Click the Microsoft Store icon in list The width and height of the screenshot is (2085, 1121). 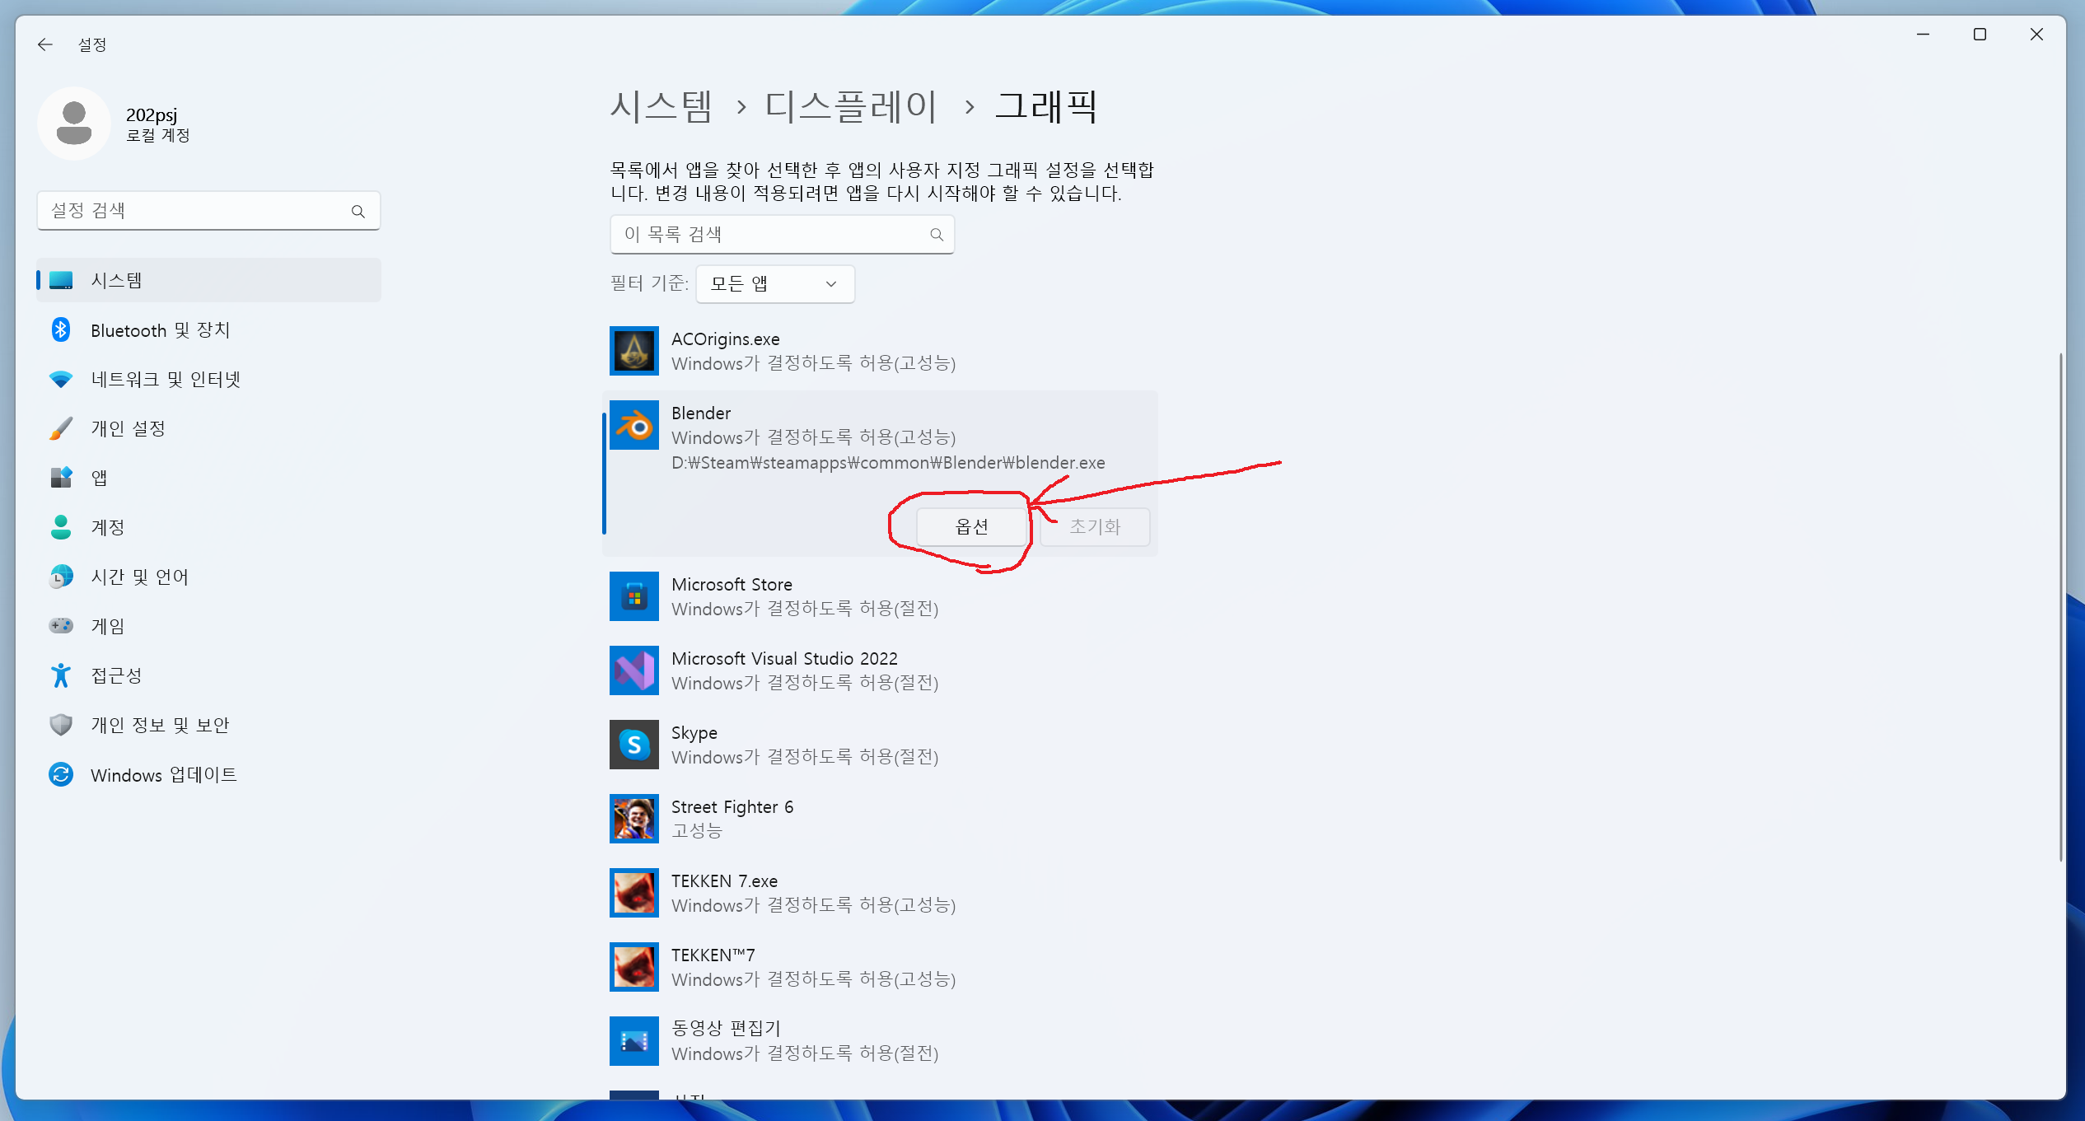click(x=633, y=596)
